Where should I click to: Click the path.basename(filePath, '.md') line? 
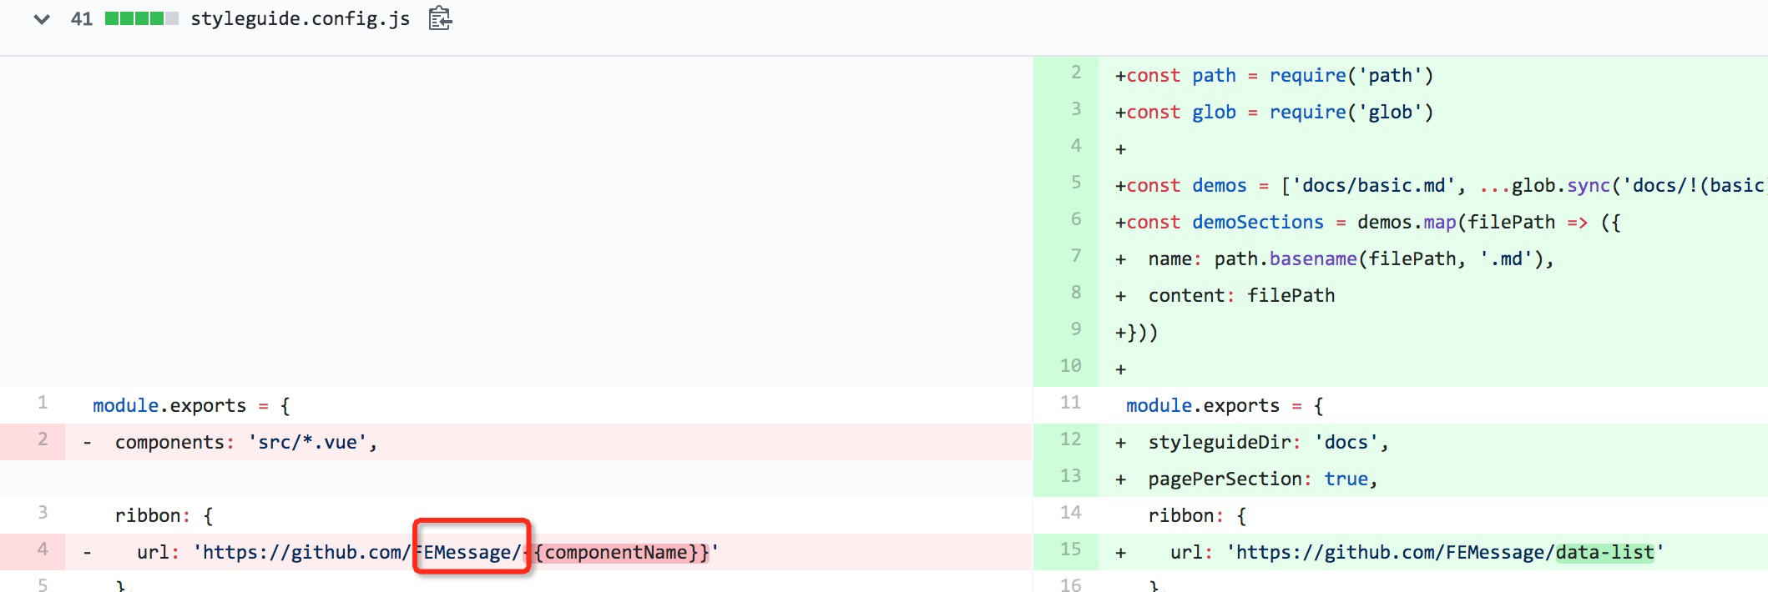[x=1335, y=259]
